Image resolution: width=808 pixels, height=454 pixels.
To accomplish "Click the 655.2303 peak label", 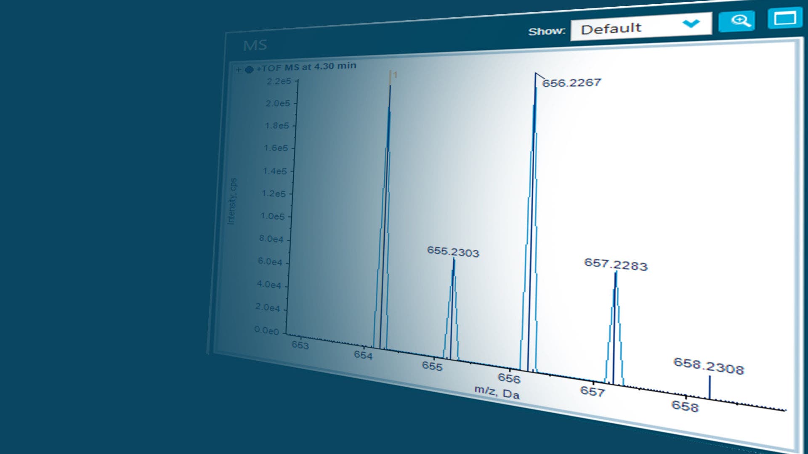I will pyautogui.click(x=453, y=251).
